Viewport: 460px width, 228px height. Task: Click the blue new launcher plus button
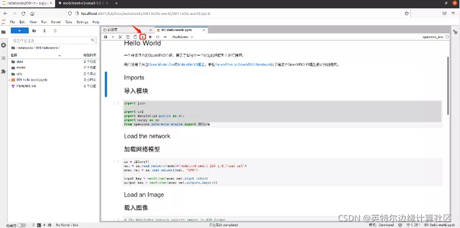[20, 31]
